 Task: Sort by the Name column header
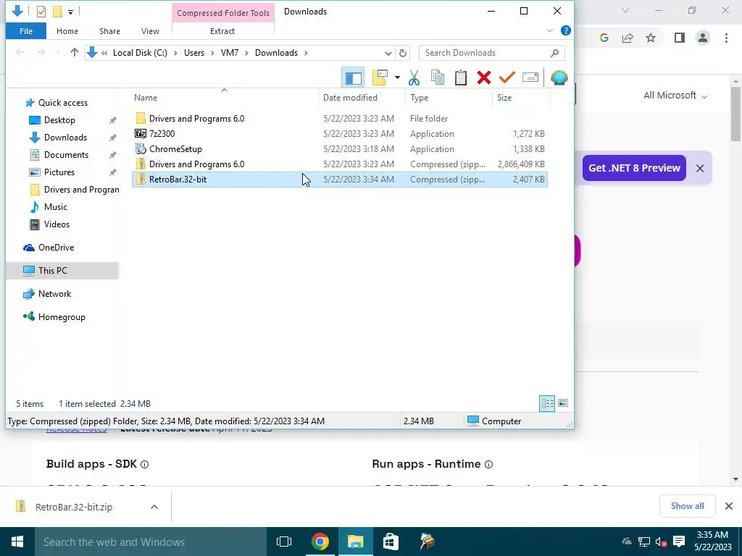146,98
